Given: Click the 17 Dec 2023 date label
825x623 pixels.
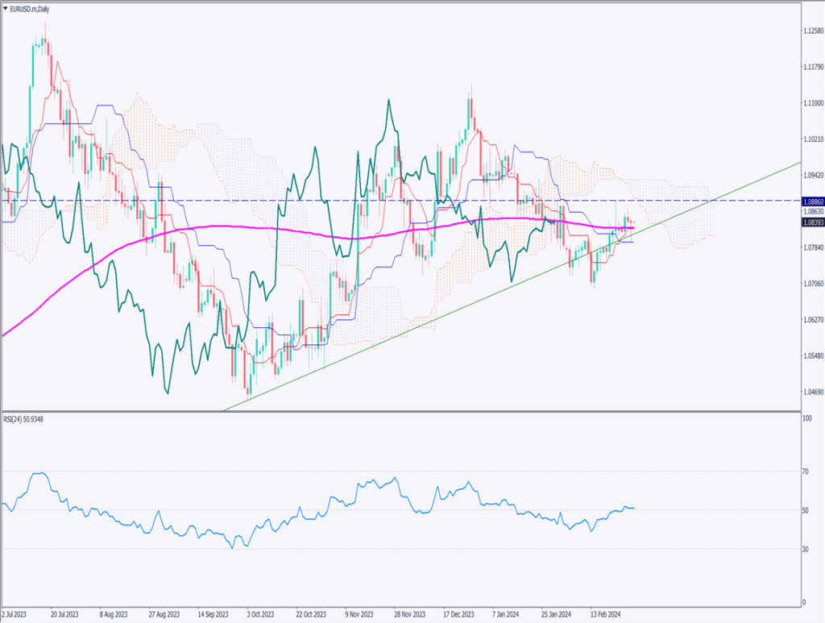Looking at the screenshot, I should point(456,612).
